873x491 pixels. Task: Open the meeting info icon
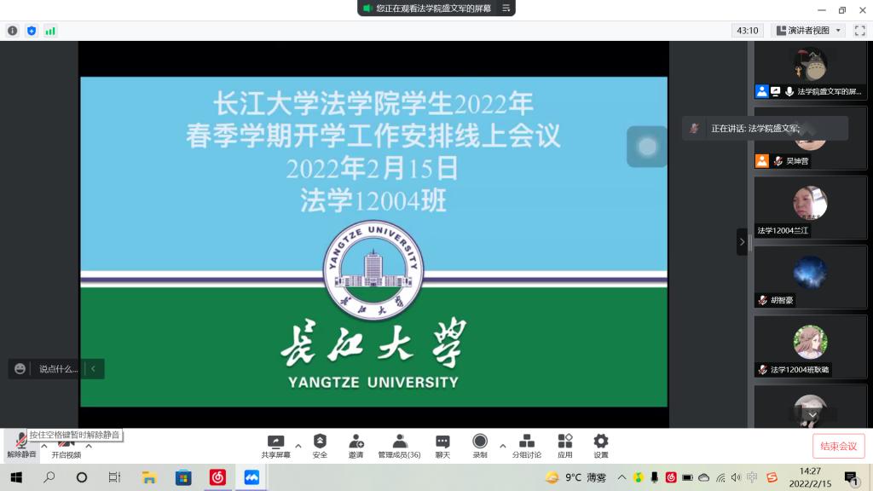coord(12,30)
